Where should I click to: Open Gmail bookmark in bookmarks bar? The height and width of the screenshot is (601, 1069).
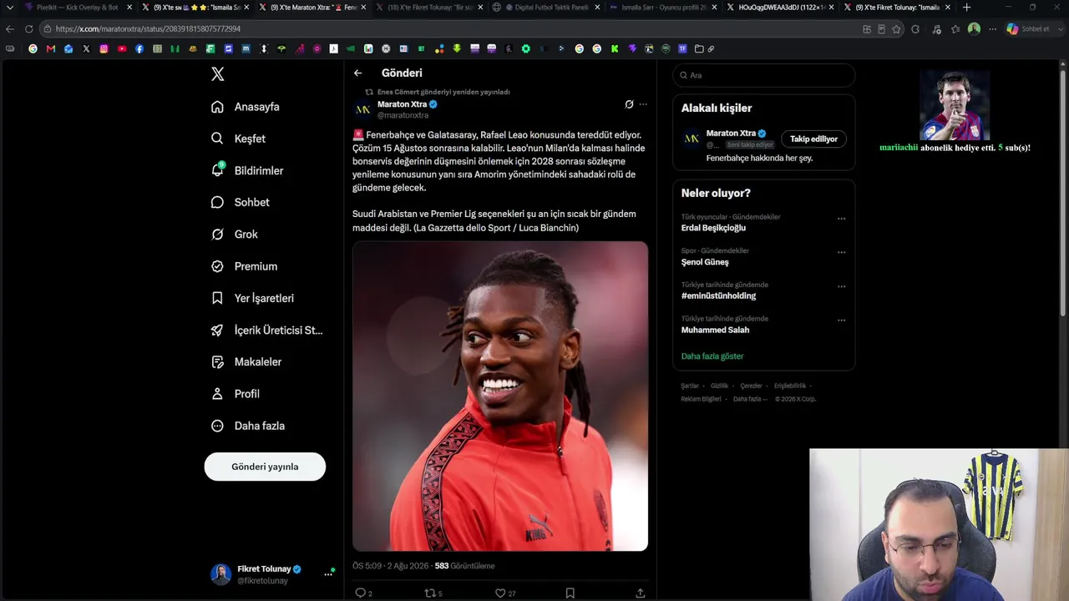click(x=51, y=48)
